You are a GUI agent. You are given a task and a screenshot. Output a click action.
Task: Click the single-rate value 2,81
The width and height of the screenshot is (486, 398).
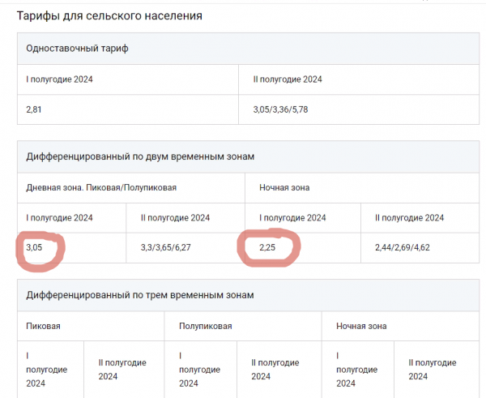(36, 109)
